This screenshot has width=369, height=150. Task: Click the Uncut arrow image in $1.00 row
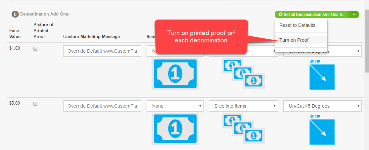pos(322,77)
